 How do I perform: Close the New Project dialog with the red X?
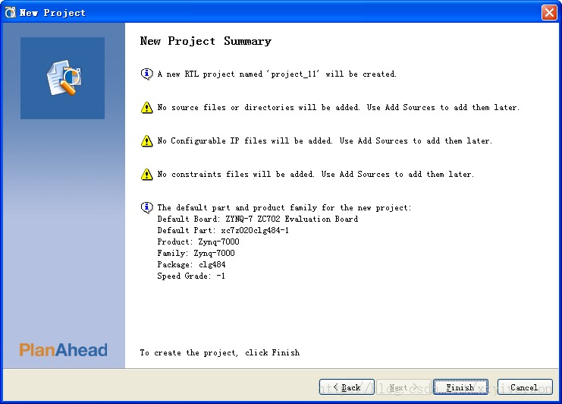tap(549, 13)
